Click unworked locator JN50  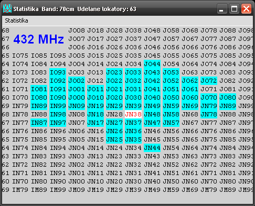[x=171, y=181]
